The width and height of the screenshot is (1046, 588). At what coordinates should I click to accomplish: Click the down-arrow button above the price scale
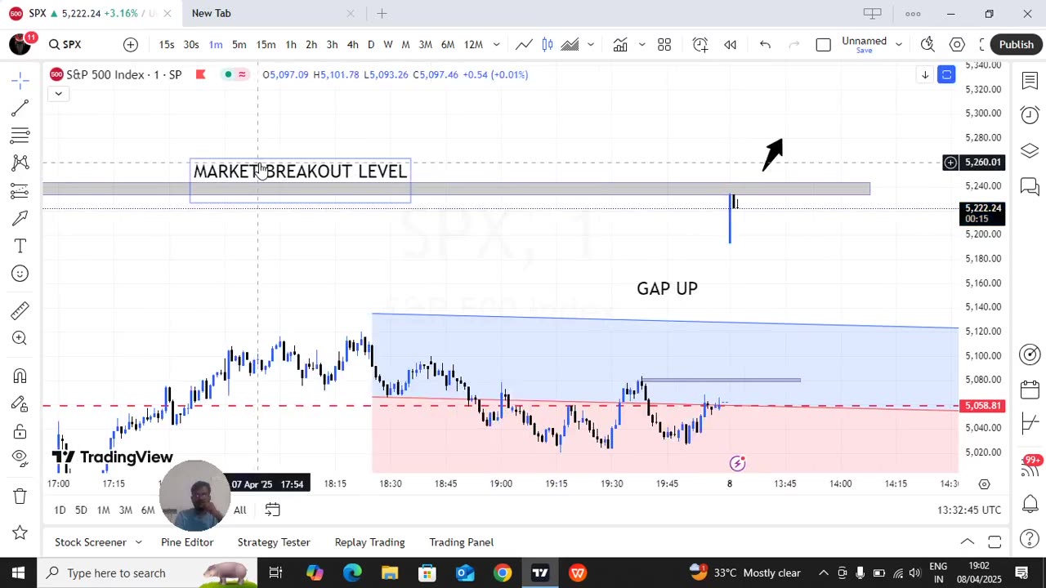925,75
